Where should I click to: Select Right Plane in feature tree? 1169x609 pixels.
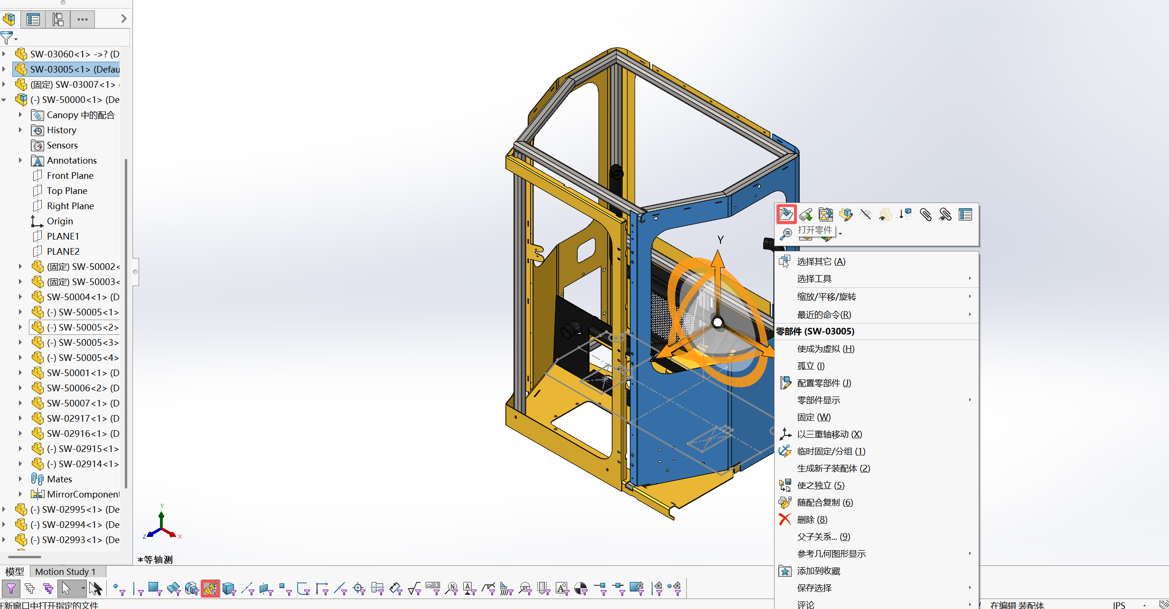click(x=70, y=206)
